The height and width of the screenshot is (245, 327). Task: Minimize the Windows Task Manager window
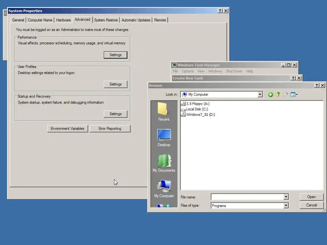pos(283,65)
